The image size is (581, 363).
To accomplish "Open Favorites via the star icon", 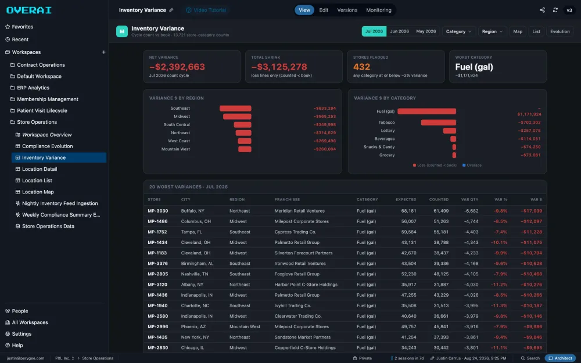I will coord(8,27).
